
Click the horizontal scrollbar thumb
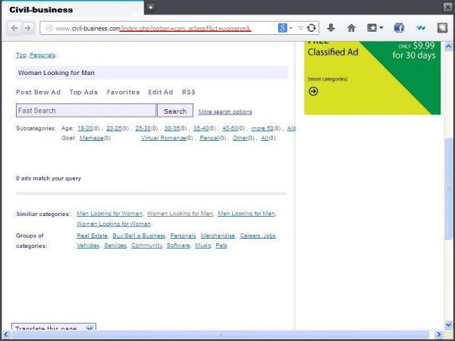pyautogui.click(x=220, y=334)
